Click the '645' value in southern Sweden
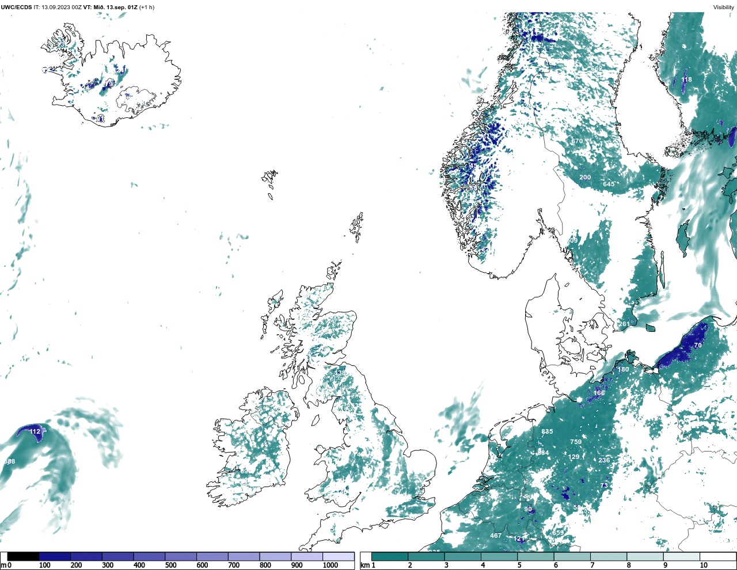737x570 pixels. pos(609,184)
